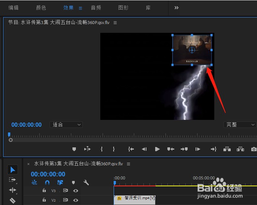Click the fx badge on 智深受训.mp4 clip

[x=119, y=199]
